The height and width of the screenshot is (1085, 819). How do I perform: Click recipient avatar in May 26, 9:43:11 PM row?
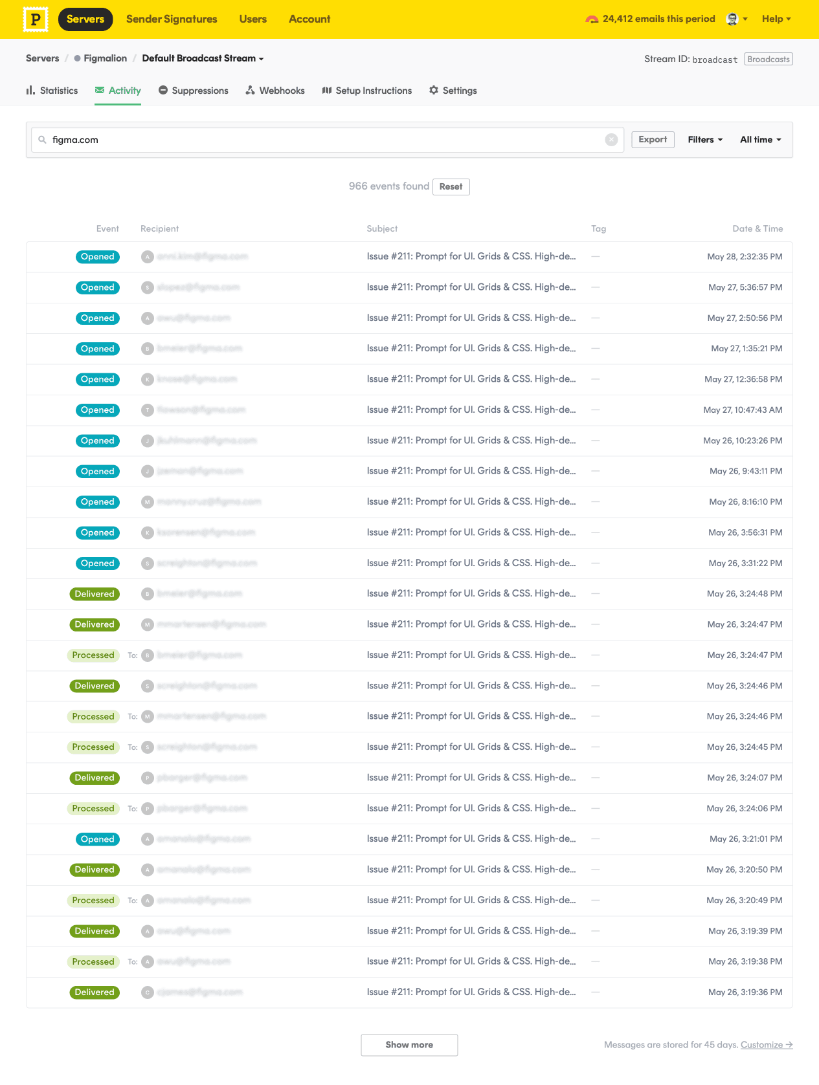point(148,471)
